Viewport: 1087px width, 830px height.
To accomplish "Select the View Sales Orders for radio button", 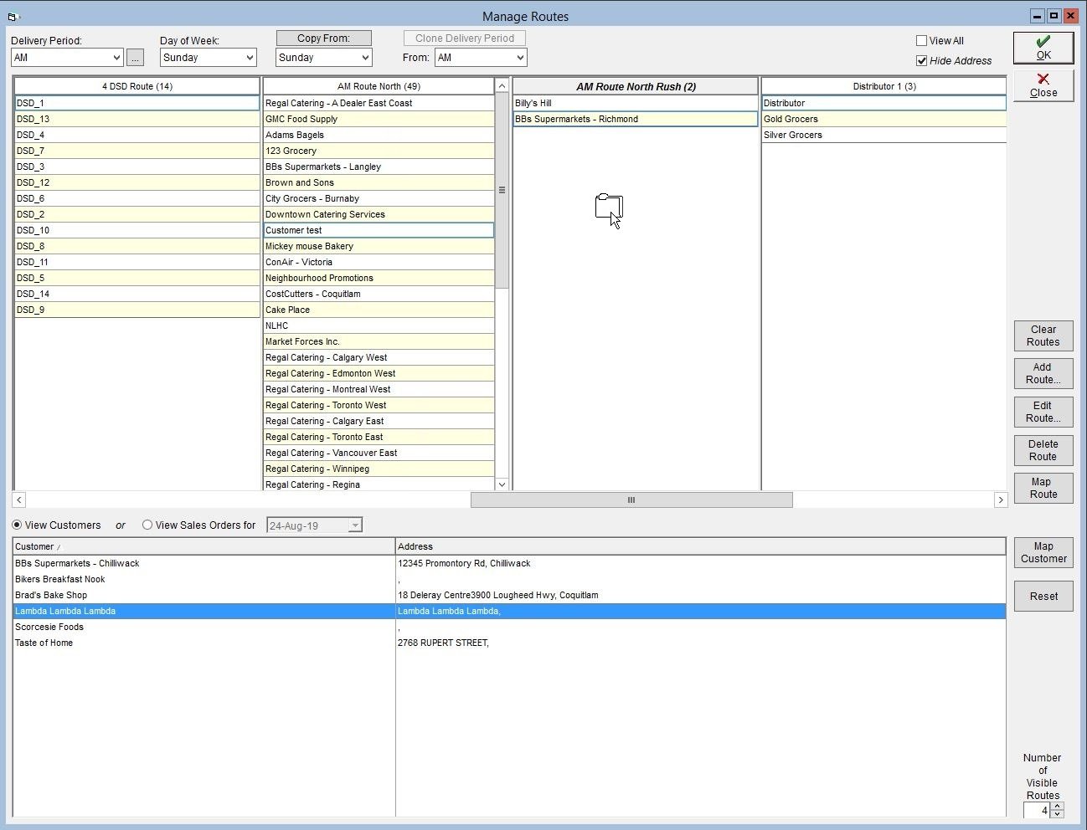I will tap(147, 525).
